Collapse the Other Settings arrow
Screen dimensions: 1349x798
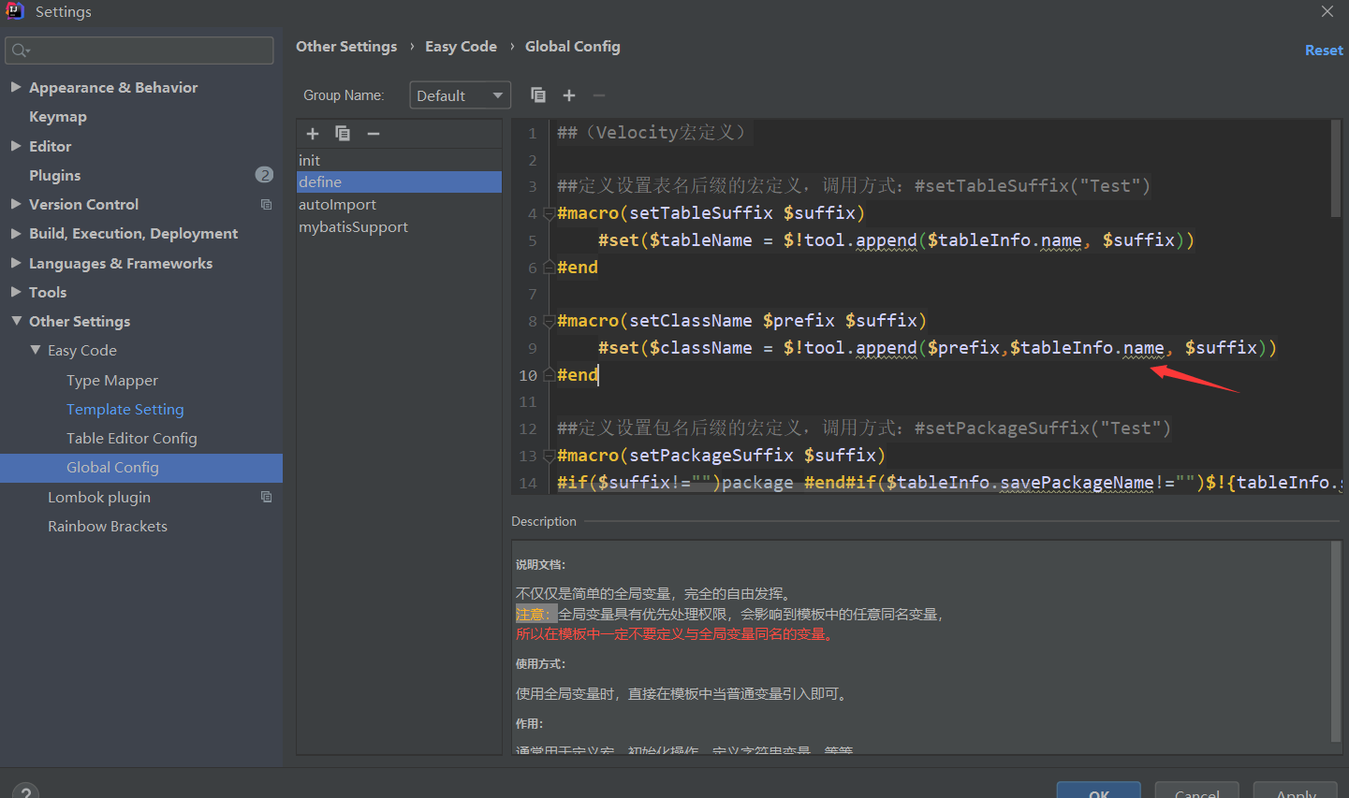click(16, 321)
